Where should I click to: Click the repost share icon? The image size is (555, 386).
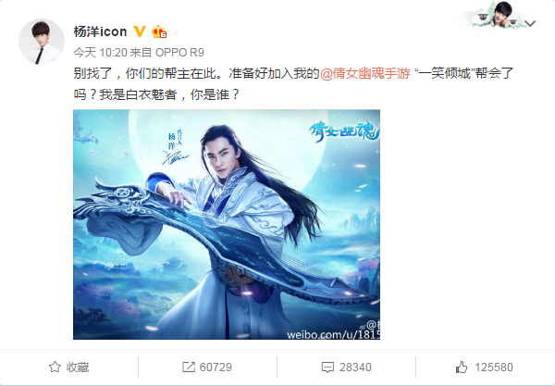[189, 367]
